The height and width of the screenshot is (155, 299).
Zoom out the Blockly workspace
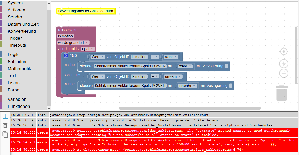coord(284,73)
